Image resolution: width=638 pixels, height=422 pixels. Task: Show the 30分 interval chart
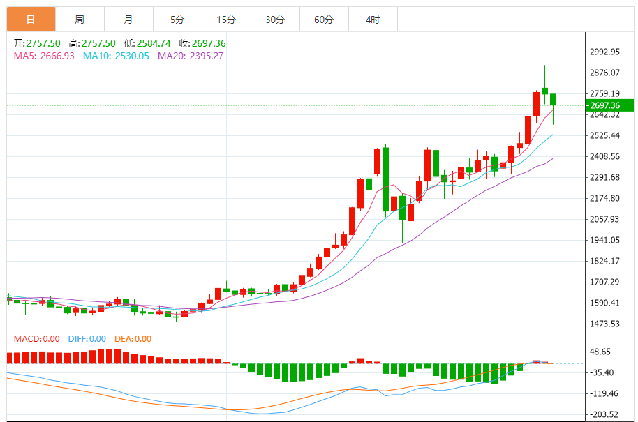coord(275,20)
